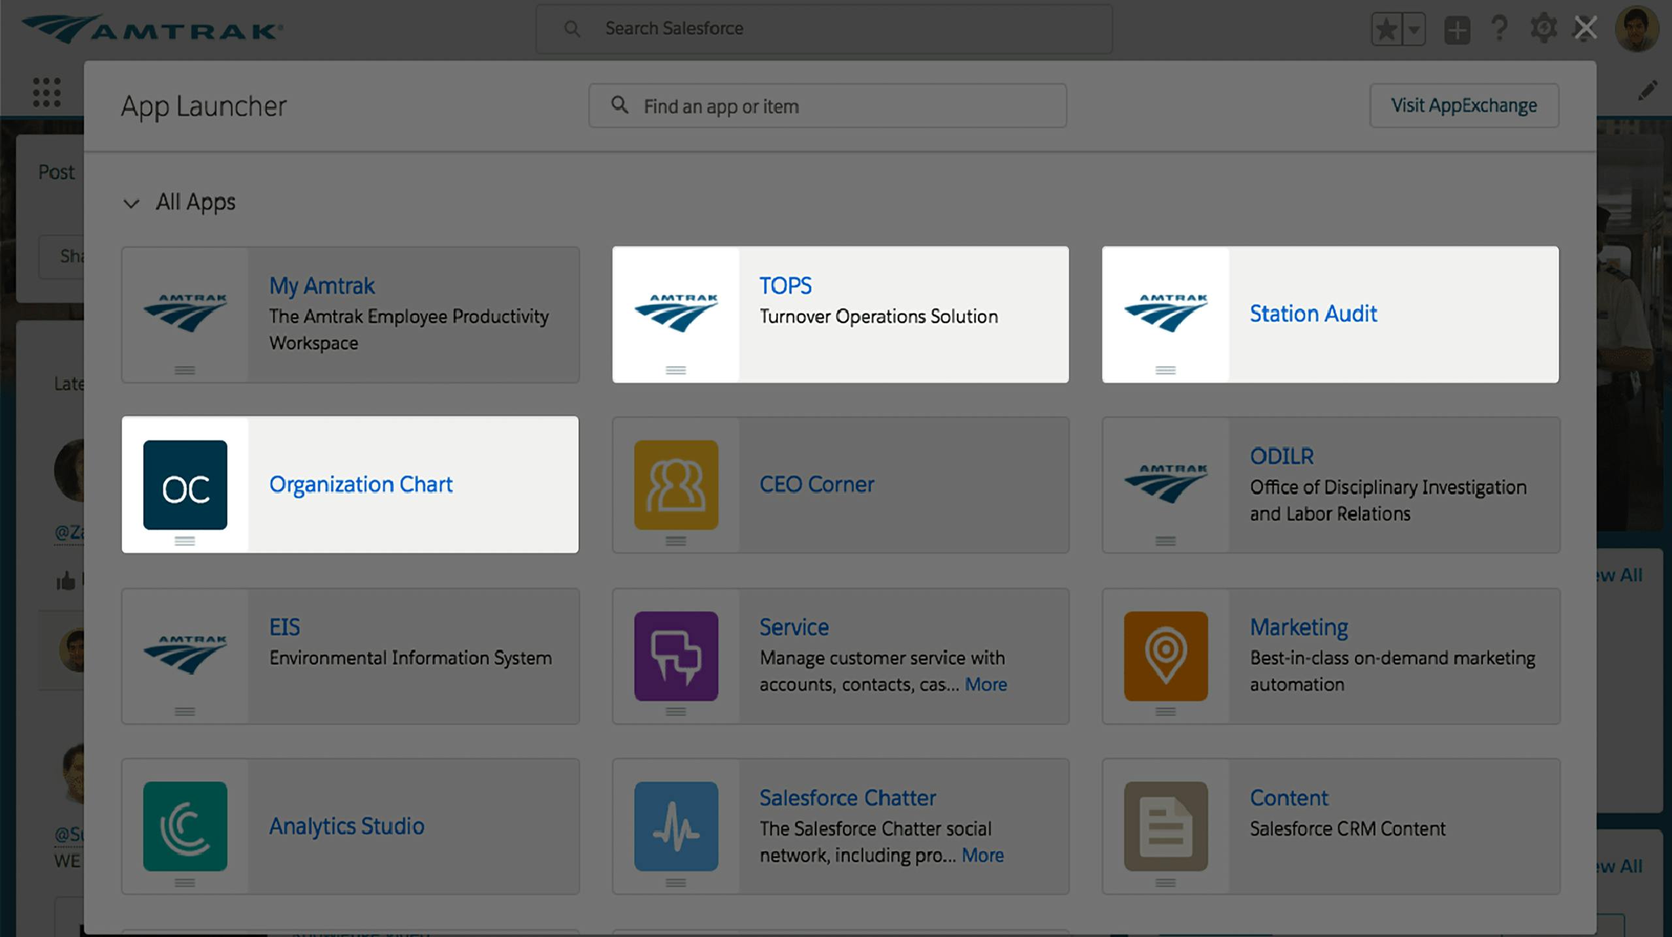Image resolution: width=1672 pixels, height=937 pixels.
Task: Click the drag handle under Marketing tile
Action: point(1166,711)
